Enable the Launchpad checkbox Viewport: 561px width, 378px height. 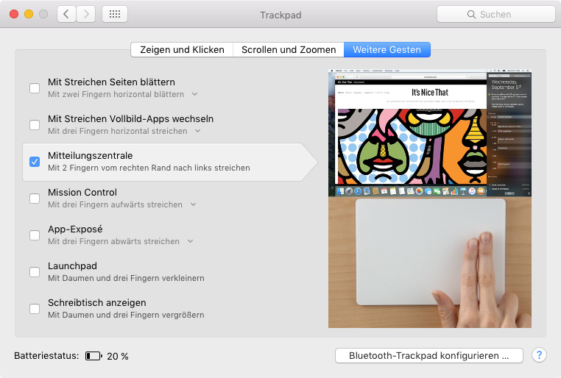pyautogui.click(x=35, y=272)
